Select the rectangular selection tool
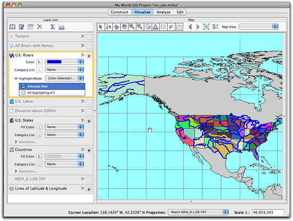This screenshot has height=221, width=293. [x=164, y=27]
